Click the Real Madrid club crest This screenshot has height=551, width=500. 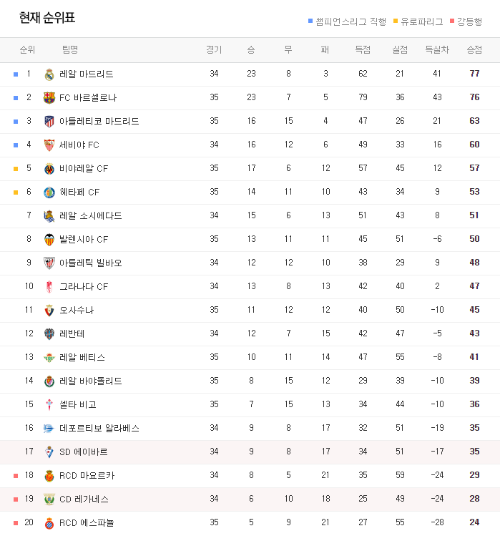49,74
